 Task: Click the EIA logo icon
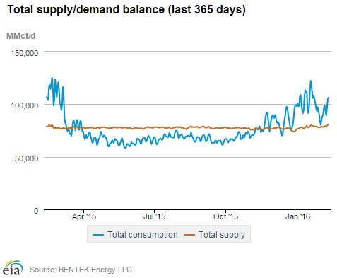click(x=13, y=268)
